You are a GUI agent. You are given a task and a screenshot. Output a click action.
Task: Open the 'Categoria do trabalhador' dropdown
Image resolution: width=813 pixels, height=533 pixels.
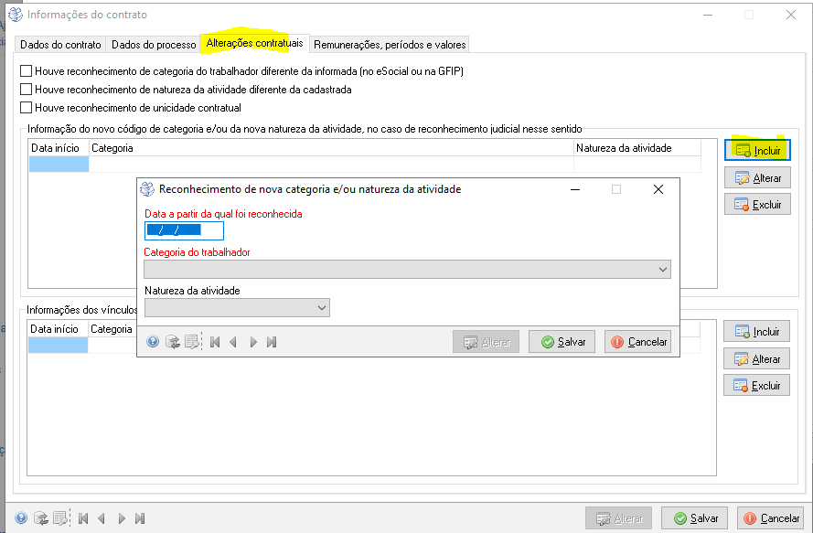pyautogui.click(x=662, y=270)
